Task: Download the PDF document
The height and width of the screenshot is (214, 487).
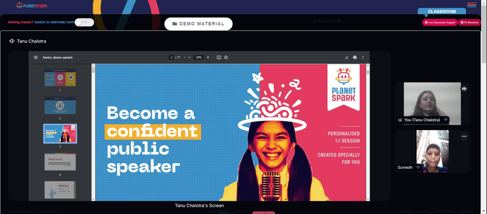Action: point(347,57)
